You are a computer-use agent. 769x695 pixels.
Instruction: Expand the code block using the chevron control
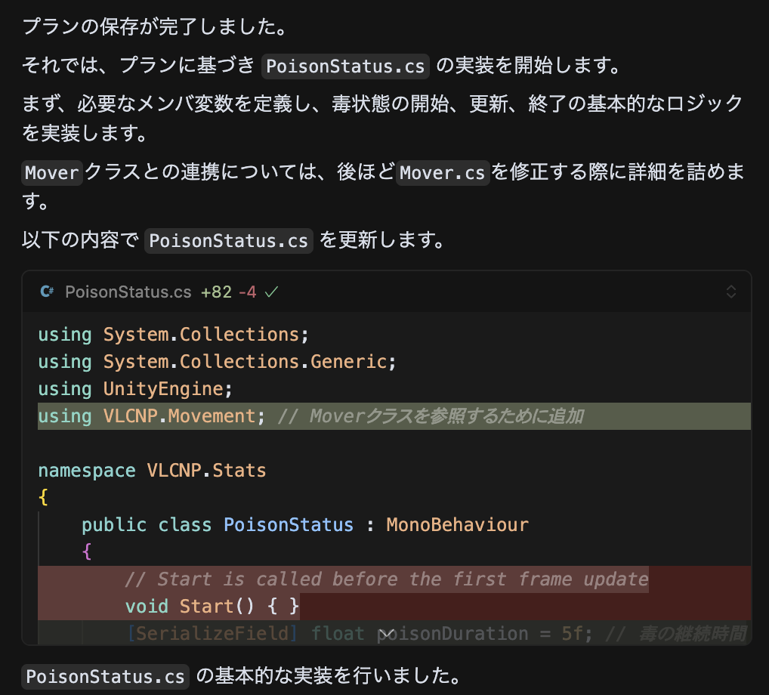point(731,292)
